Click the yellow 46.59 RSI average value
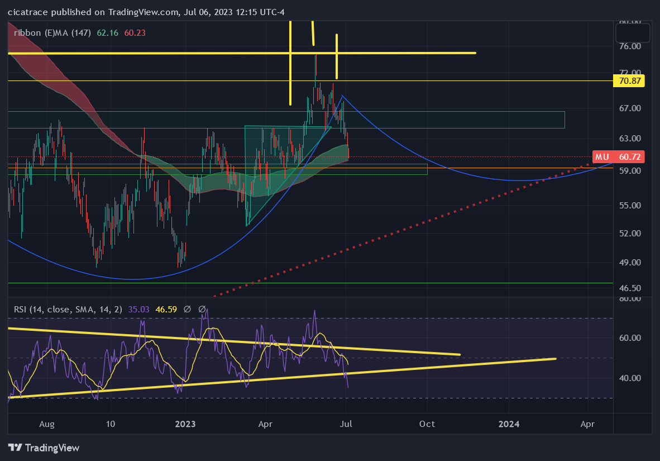 coord(166,310)
